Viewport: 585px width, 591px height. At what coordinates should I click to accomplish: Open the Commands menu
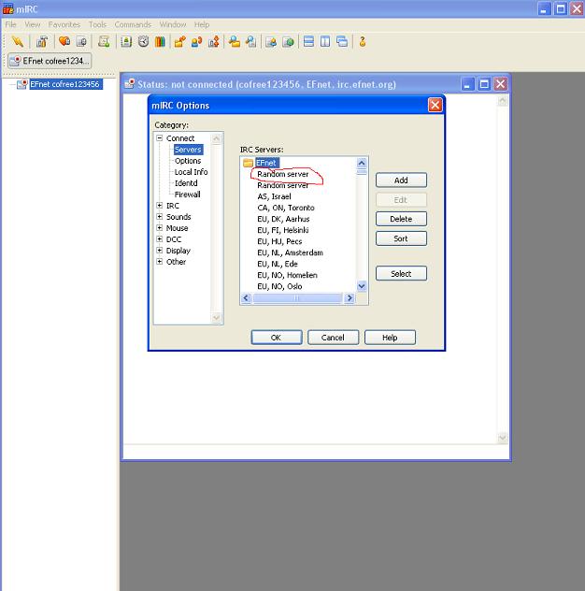133,24
